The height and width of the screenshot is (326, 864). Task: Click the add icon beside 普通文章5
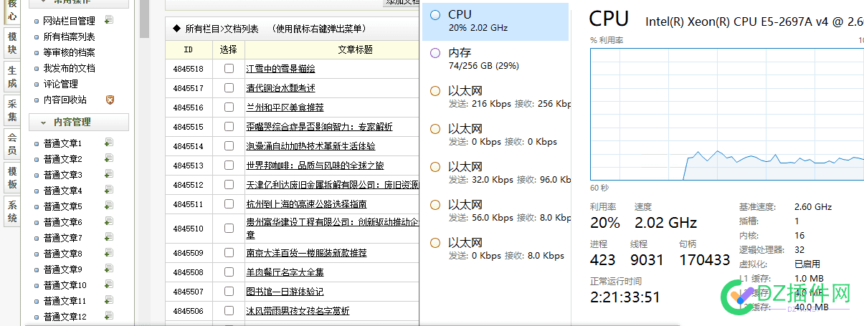[x=109, y=206]
